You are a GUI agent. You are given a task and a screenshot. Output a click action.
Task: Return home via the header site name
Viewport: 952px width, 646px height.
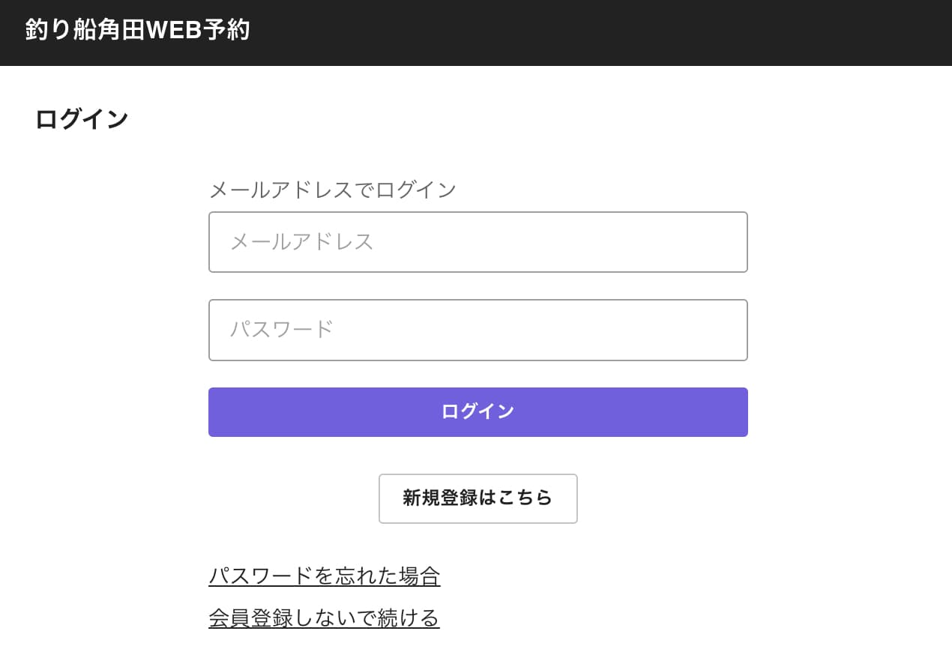point(137,31)
